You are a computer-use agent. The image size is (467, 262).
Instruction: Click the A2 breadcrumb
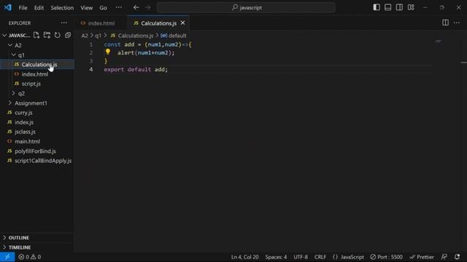pos(85,36)
